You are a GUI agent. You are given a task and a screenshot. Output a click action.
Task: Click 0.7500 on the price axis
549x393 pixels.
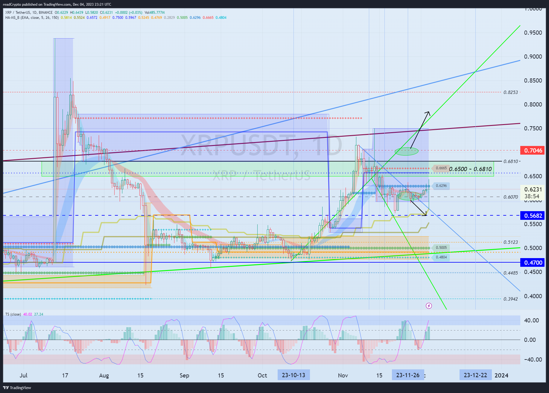533,128
